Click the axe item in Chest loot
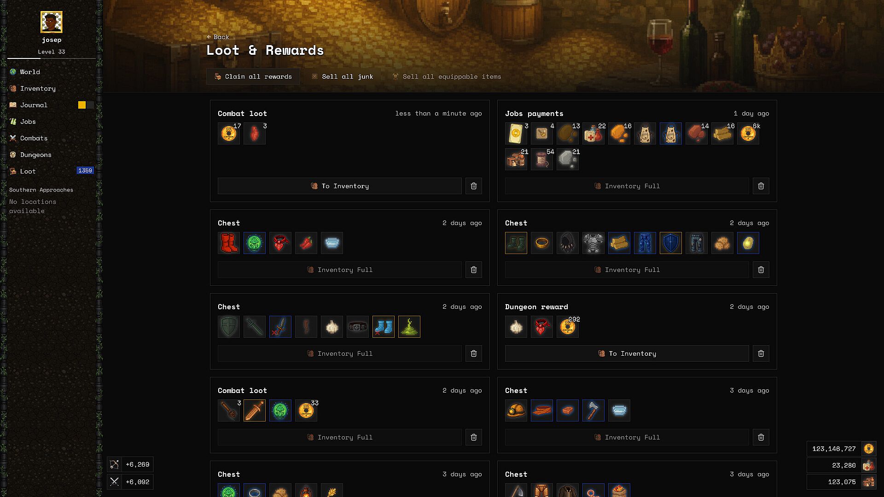The image size is (884, 497). pyautogui.click(x=593, y=410)
